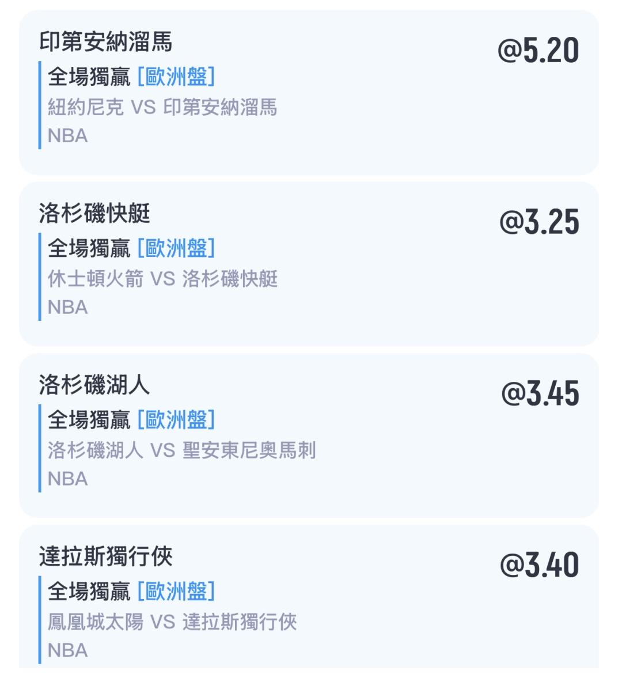Click 歐洲盤 link in the 洛杉磯快艇 card
The height and width of the screenshot is (682, 622).
(176, 248)
